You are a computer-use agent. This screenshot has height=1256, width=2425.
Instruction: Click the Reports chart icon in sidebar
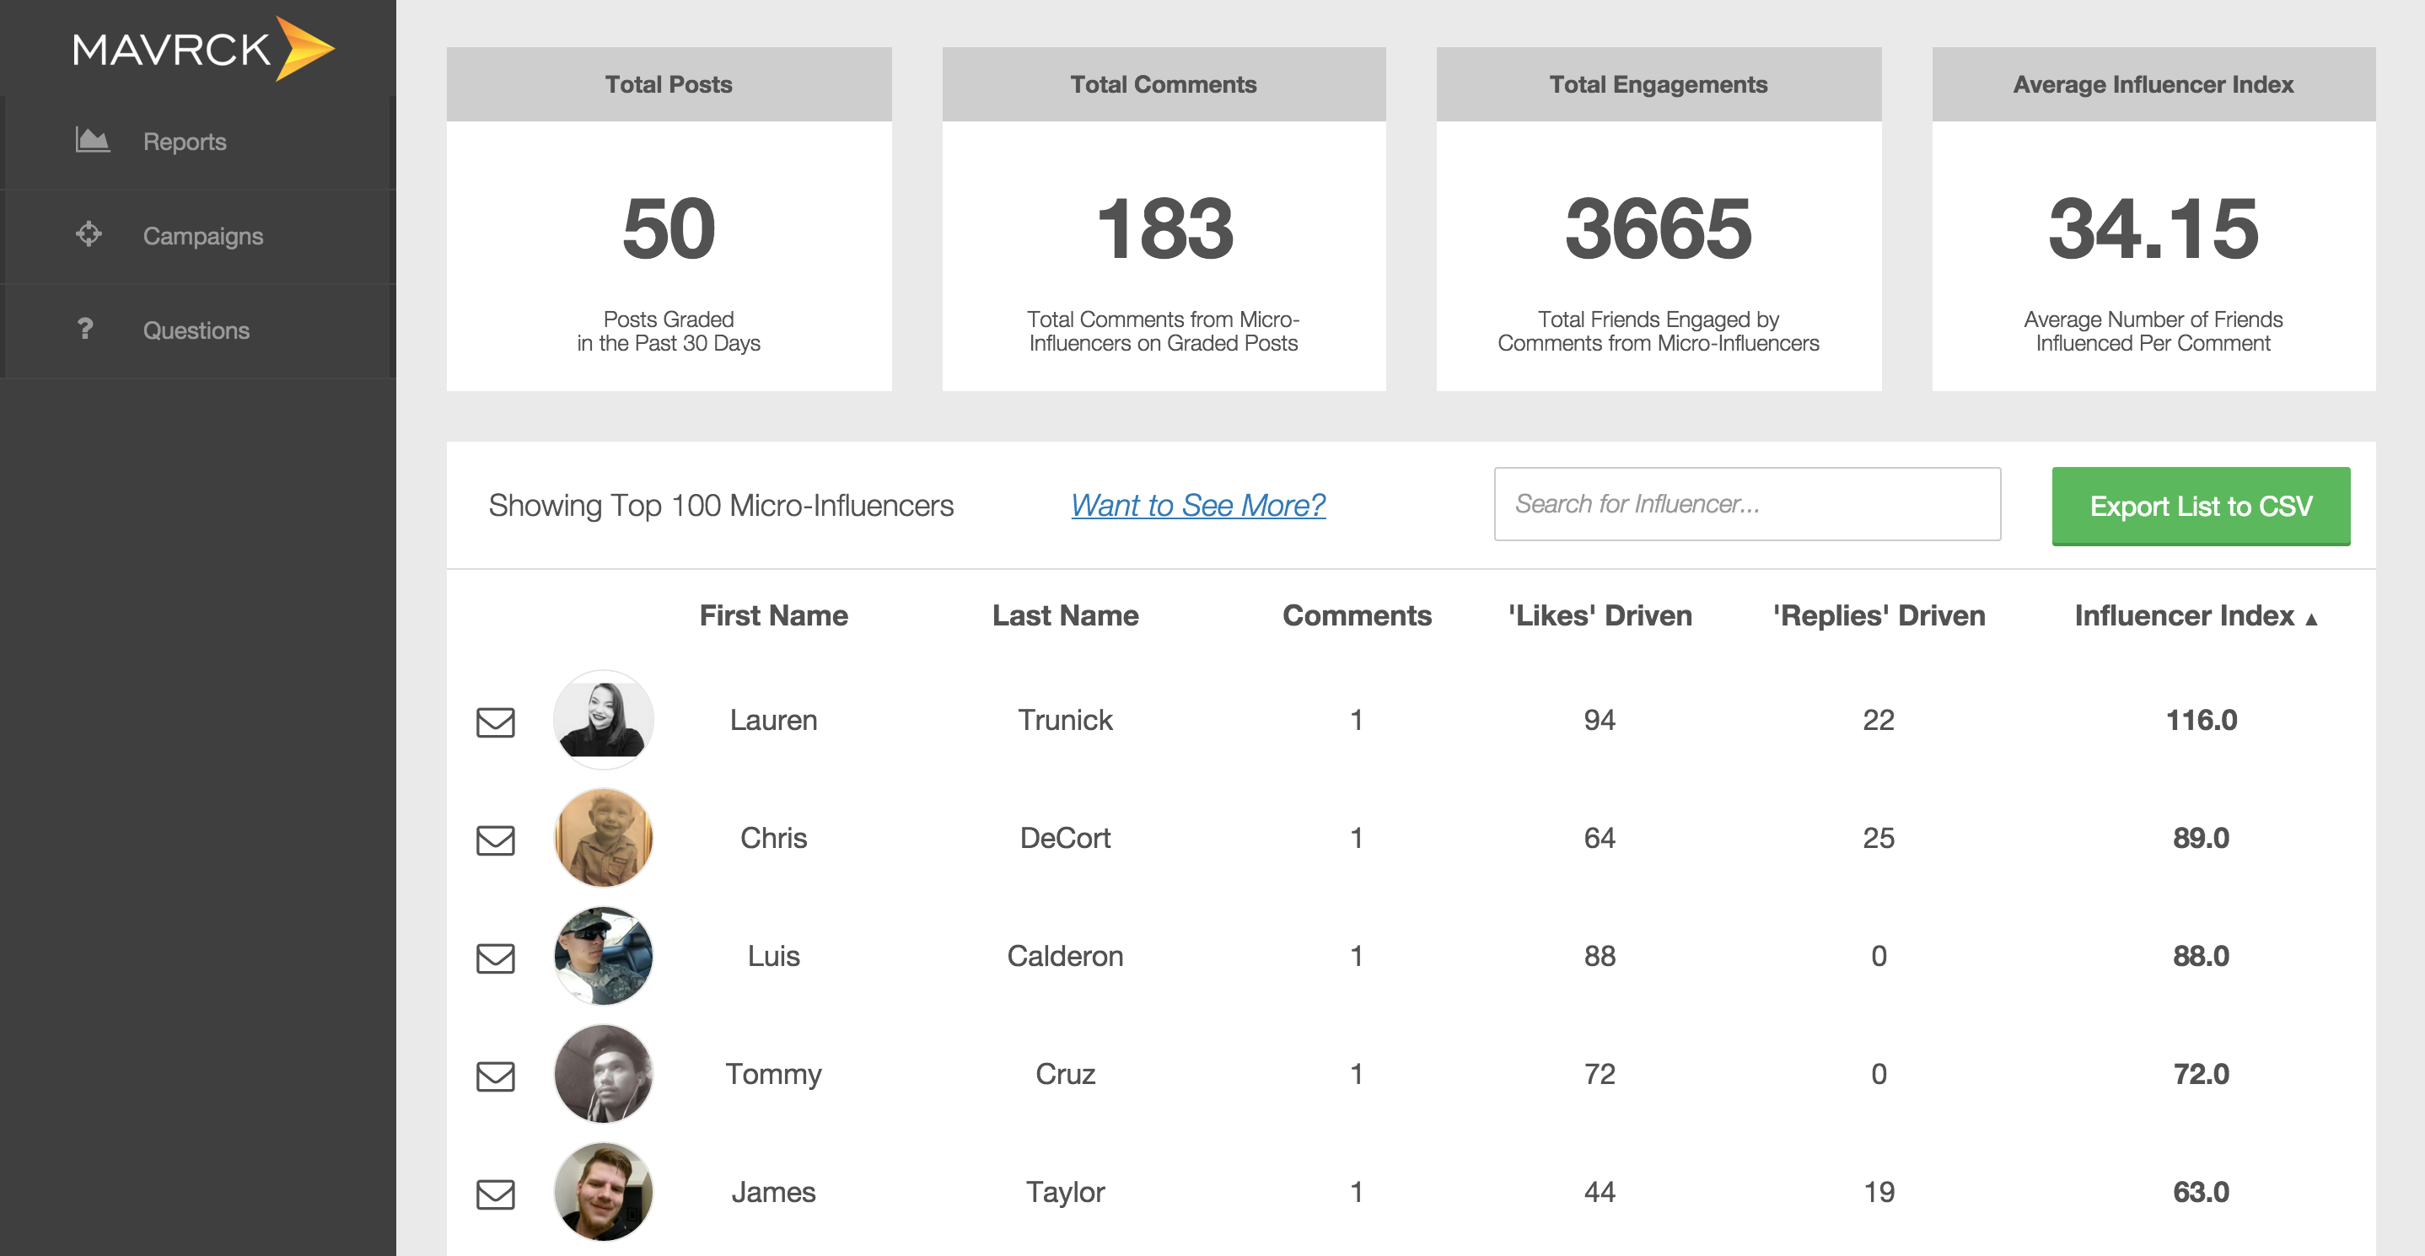click(x=92, y=141)
